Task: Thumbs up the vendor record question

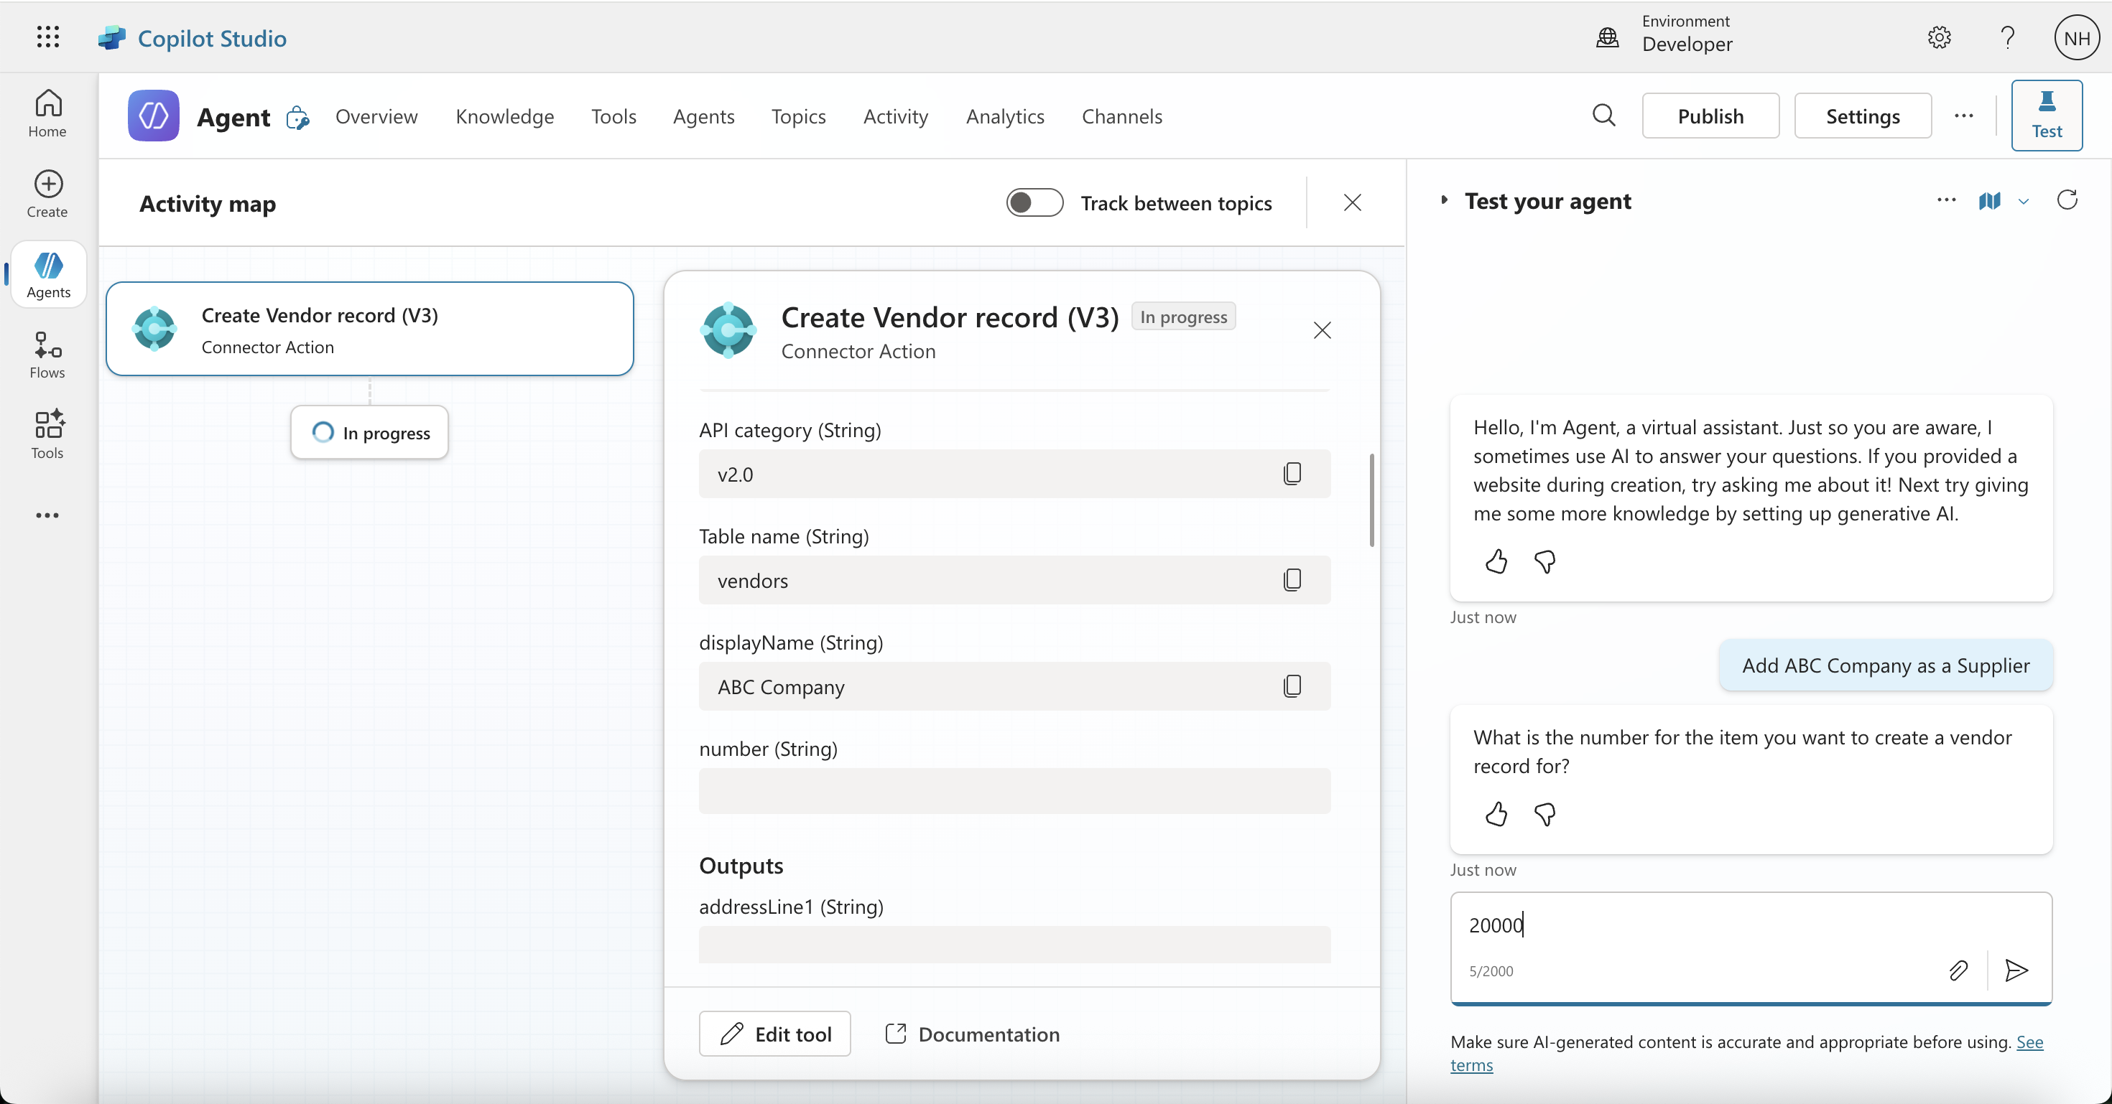Action: 1496,814
